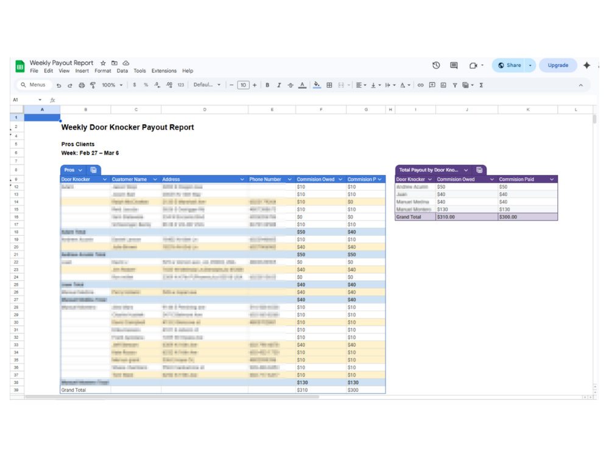Image resolution: width=609 pixels, height=457 pixels.
Task: Open the text color picker
Action: click(302, 85)
